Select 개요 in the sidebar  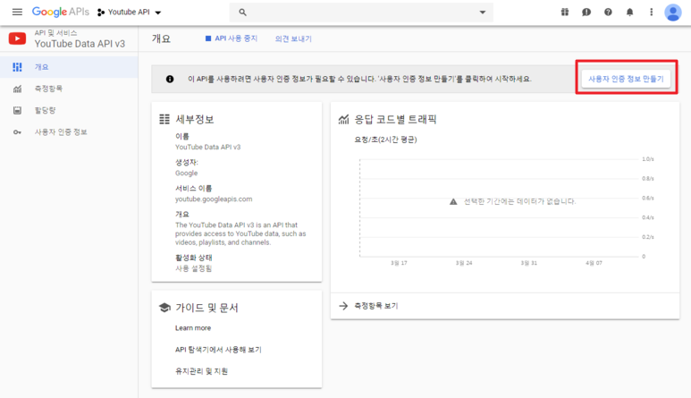click(x=69, y=67)
